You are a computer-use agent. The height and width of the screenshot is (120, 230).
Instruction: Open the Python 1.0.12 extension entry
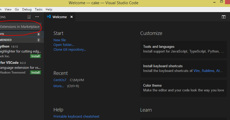point(22,51)
